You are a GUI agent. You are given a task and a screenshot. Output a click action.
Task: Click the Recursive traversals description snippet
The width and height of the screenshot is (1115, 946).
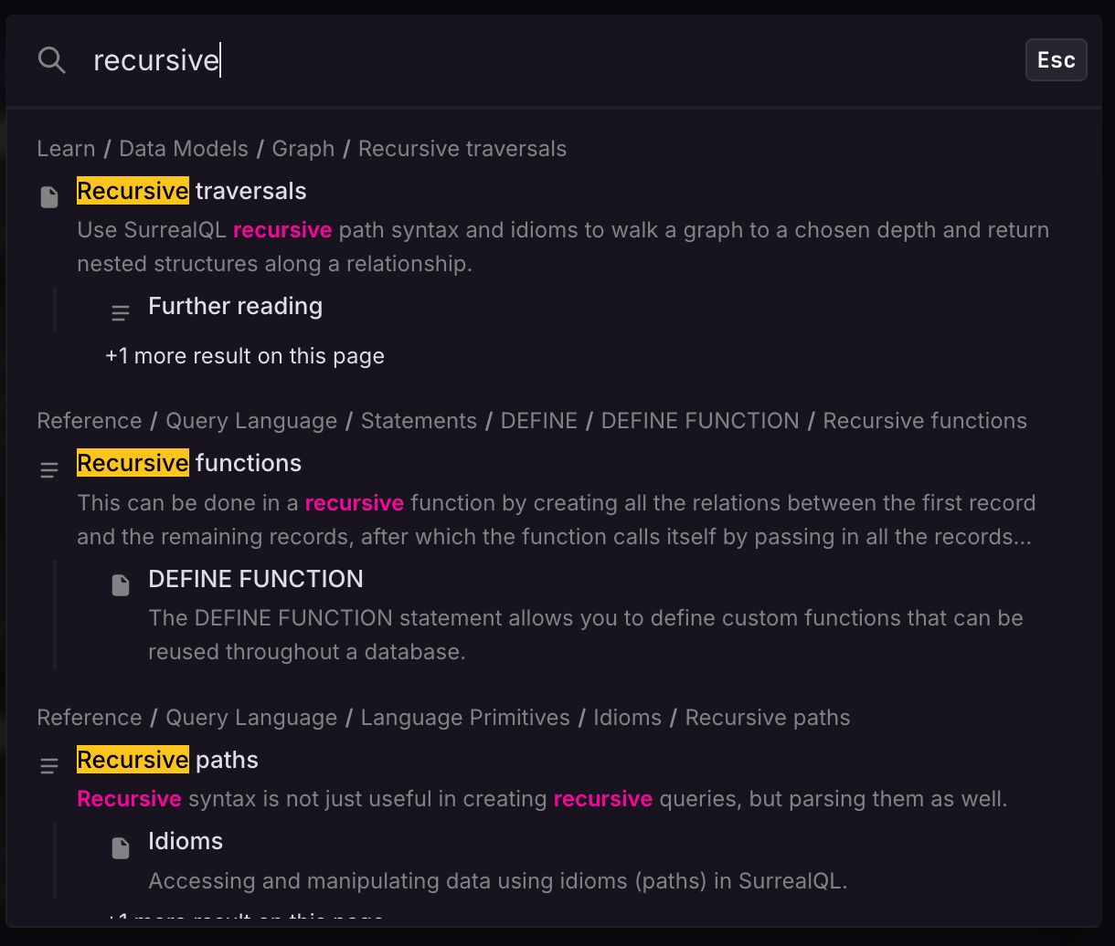(562, 247)
